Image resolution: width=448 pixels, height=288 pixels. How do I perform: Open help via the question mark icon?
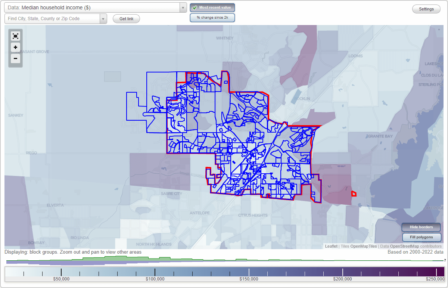coord(445,260)
